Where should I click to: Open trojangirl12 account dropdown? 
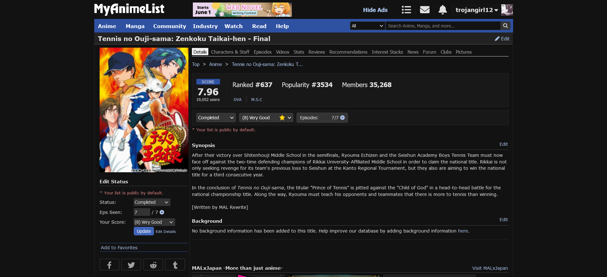coord(477,10)
